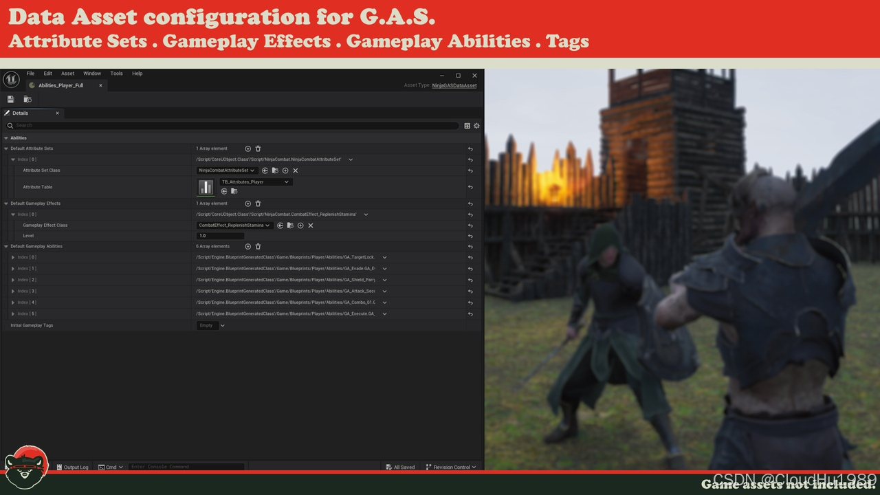880x495 pixels.
Task: Open options for GA_TargetLock array element
Action: pos(384,257)
